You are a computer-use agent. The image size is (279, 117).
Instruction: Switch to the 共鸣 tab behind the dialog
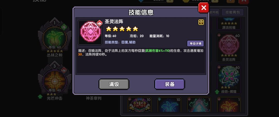pyautogui.click(x=214, y=12)
